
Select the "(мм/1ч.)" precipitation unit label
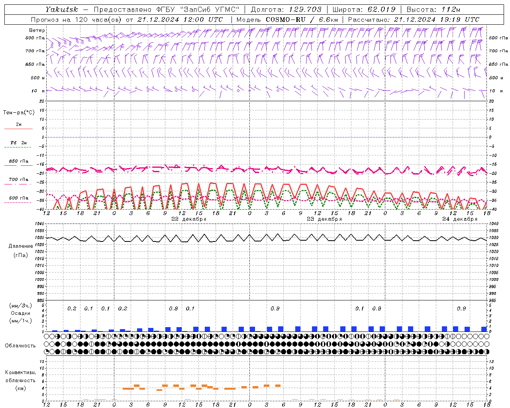(x=21, y=321)
